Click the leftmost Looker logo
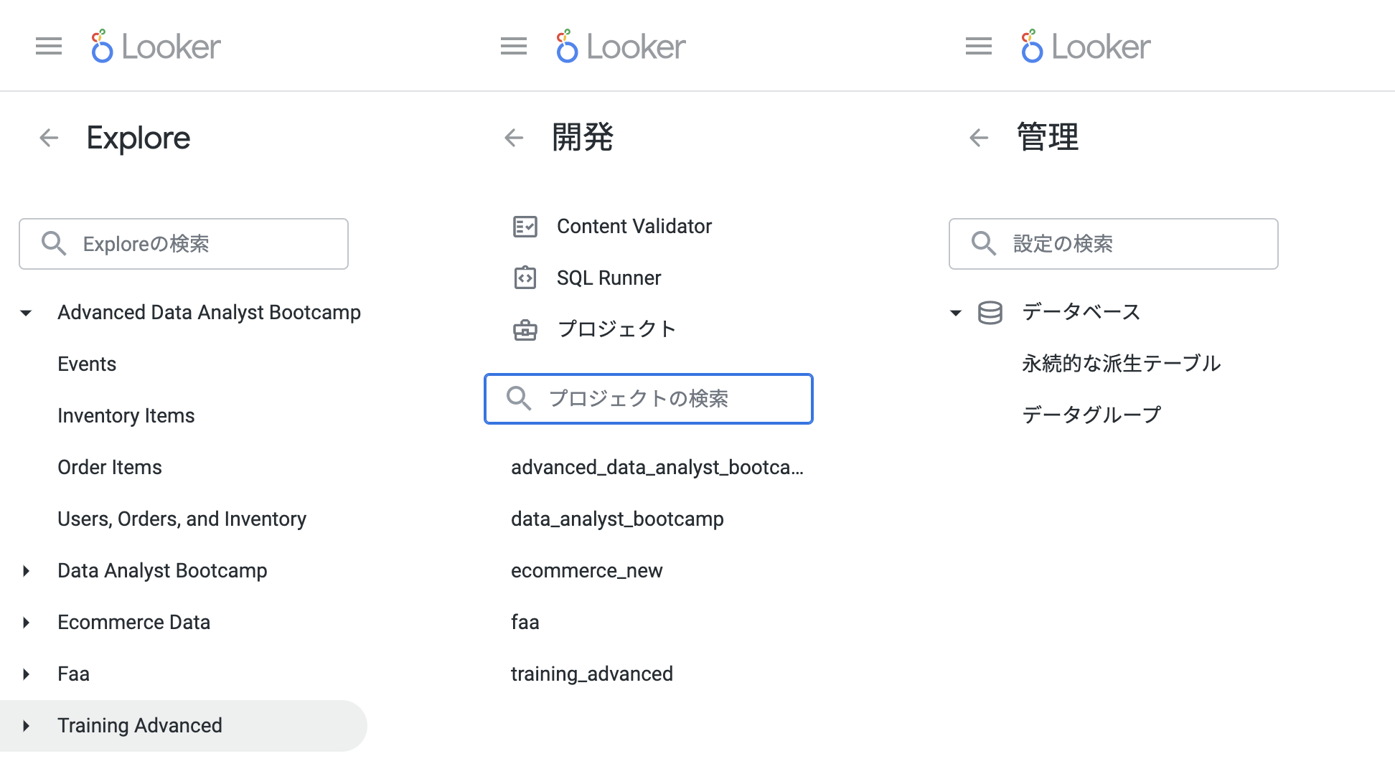This screenshot has height=779, width=1395. 154,45
